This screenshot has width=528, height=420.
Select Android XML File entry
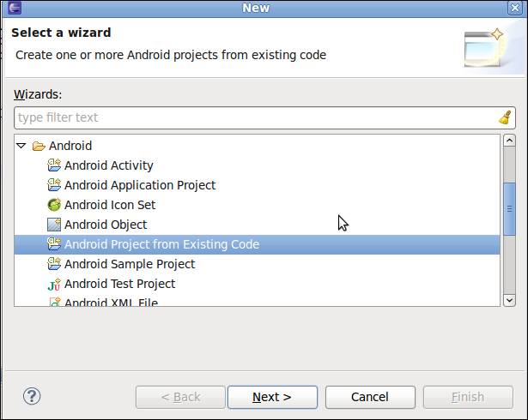(111, 302)
